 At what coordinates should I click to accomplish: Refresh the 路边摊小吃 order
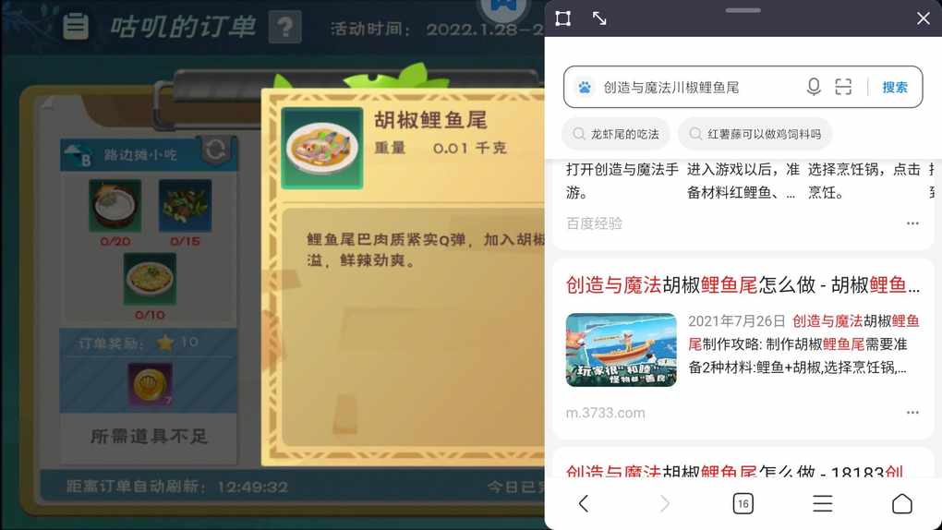pos(215,151)
